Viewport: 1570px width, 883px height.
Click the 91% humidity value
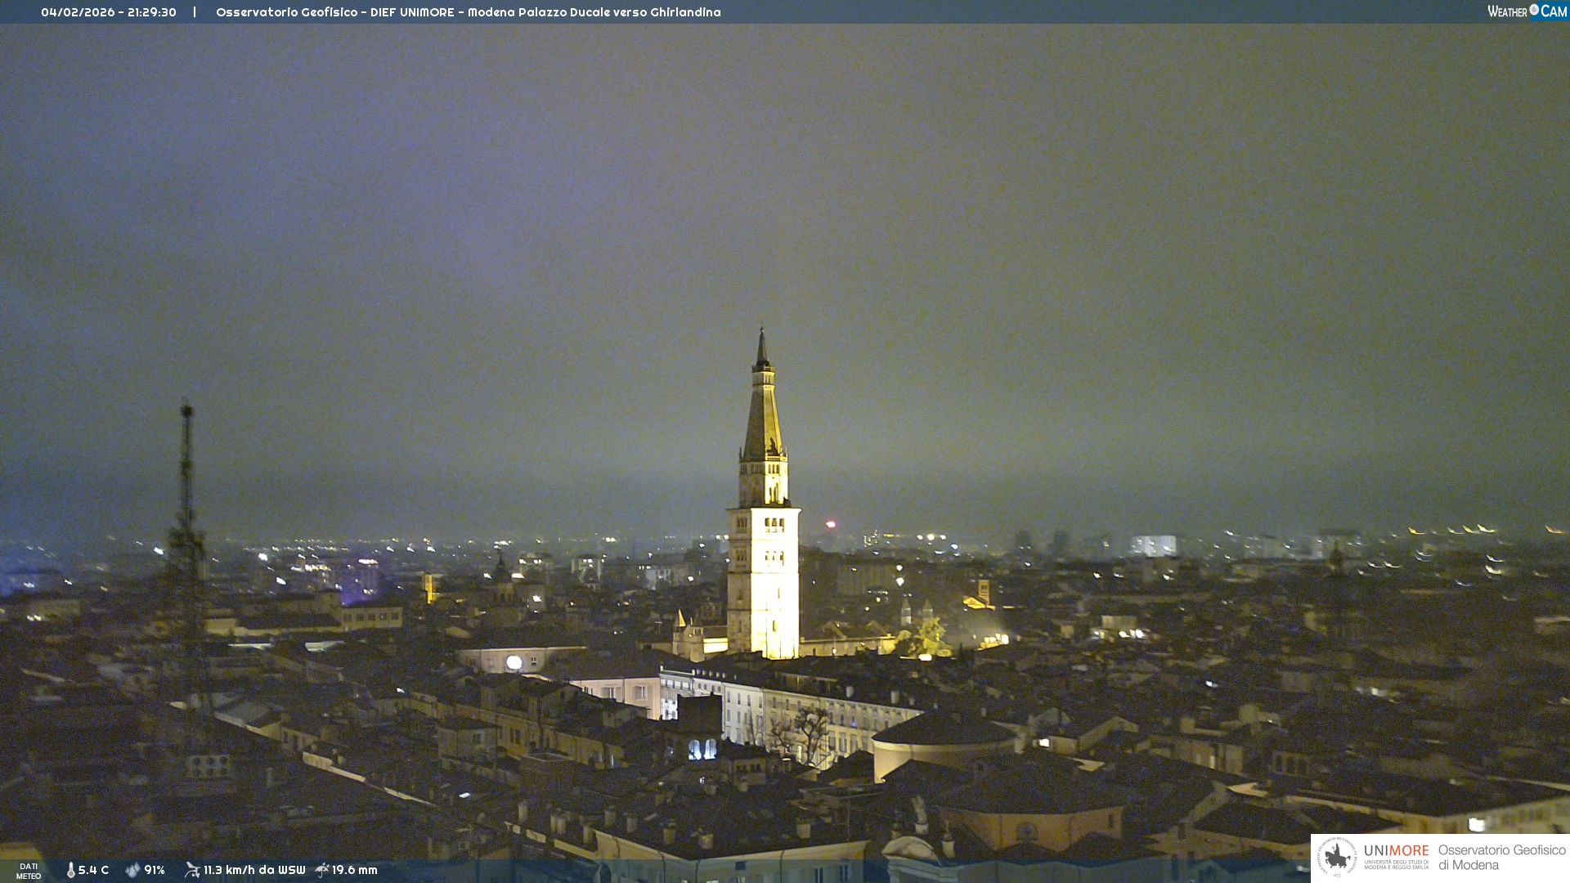155,870
